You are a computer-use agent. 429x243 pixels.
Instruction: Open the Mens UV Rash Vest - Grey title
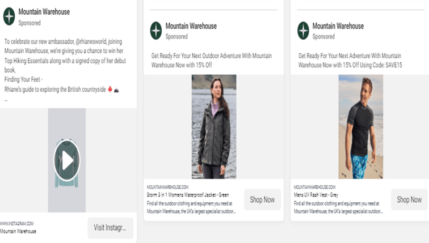[316, 195]
